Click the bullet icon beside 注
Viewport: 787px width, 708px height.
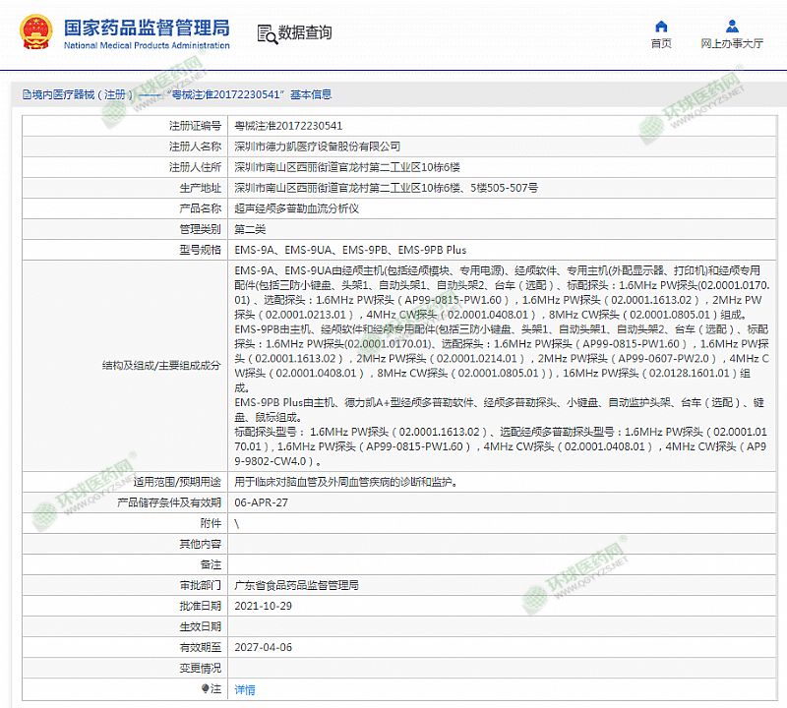click(x=206, y=688)
